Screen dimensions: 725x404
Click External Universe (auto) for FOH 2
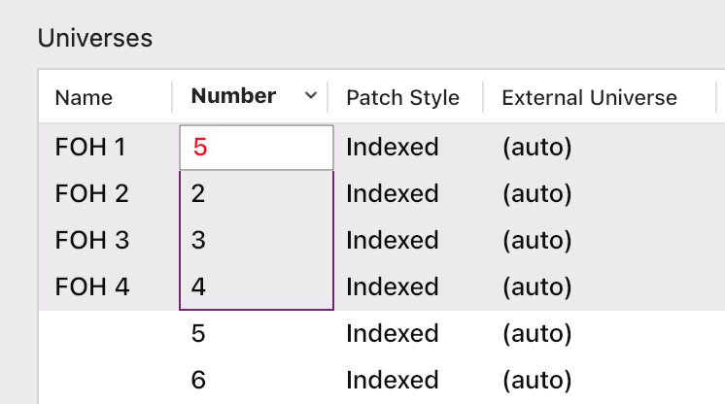[x=536, y=194]
